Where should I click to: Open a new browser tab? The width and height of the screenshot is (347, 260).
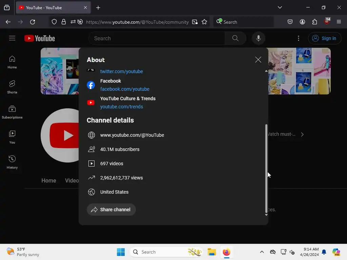98,8
